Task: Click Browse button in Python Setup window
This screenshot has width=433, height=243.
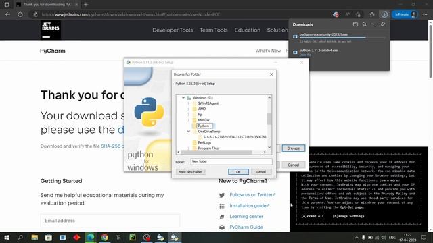Action: tap(293, 148)
